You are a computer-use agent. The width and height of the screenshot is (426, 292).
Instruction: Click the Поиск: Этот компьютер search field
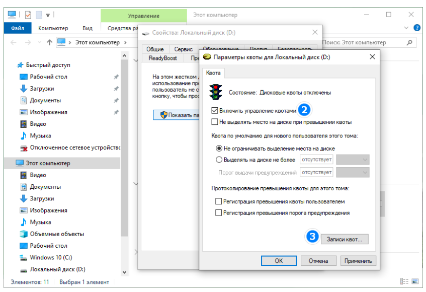[x=369, y=42]
